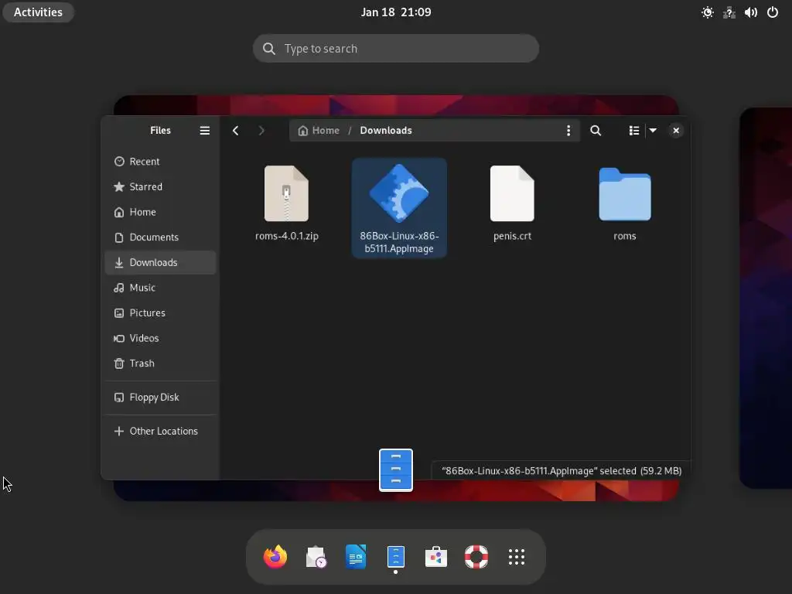Click the Activities button
This screenshot has height=594, width=792.
39,12
